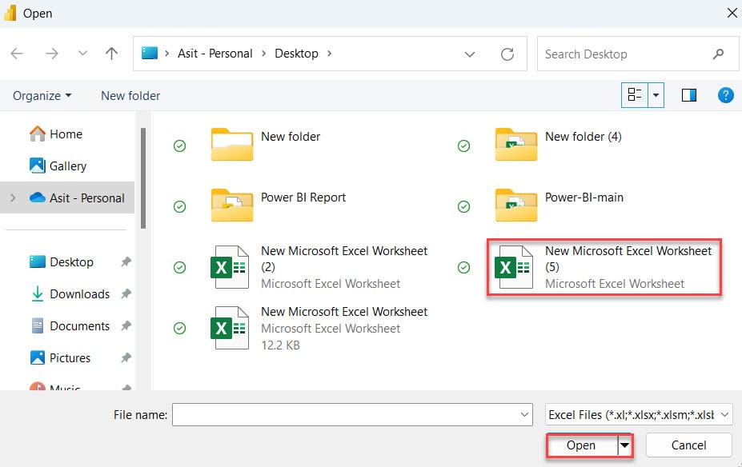This screenshot has width=742, height=467.
Task: Create a New folder
Action: point(130,95)
